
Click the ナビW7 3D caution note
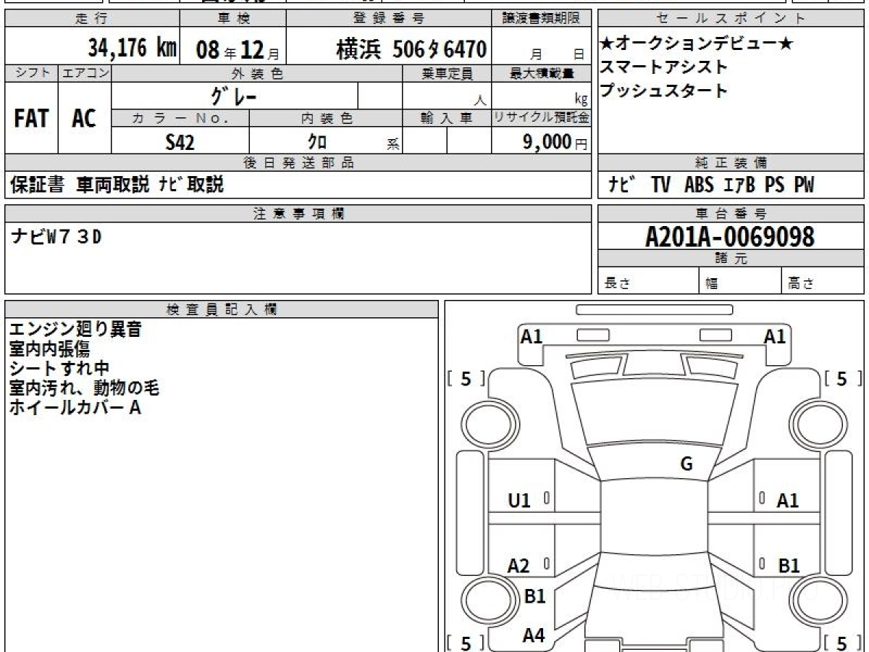[x=56, y=237]
